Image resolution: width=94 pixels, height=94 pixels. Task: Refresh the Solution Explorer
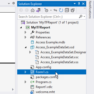(x=61, y=10)
